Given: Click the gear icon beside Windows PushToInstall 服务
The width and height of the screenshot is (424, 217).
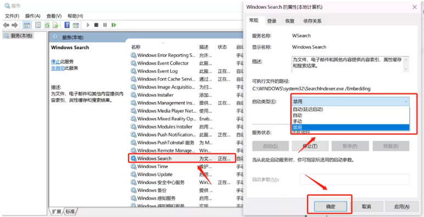Looking at the screenshot, I should pos(133,143).
